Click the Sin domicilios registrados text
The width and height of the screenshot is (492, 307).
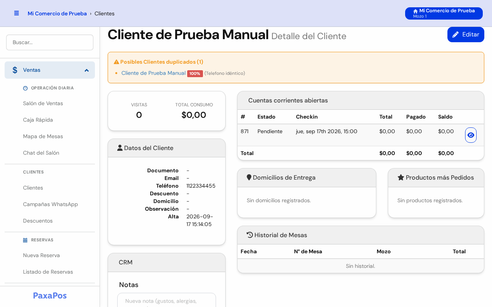279,200
